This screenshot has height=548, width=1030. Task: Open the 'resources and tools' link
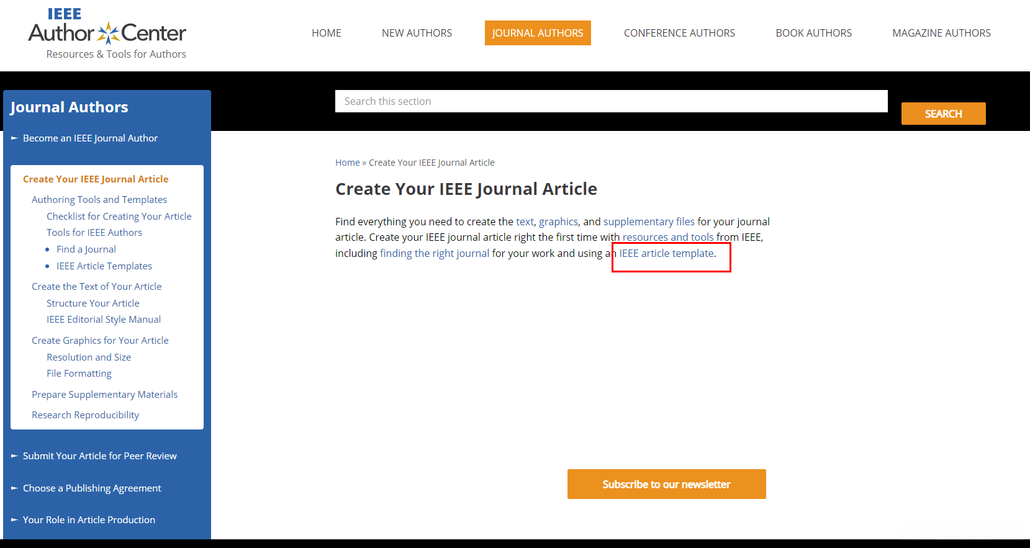[x=668, y=237]
